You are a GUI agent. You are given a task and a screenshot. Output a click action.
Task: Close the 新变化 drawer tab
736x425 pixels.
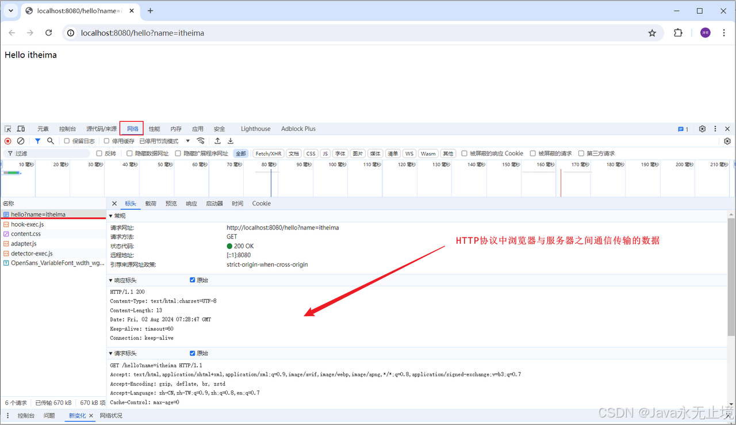pyautogui.click(x=91, y=415)
